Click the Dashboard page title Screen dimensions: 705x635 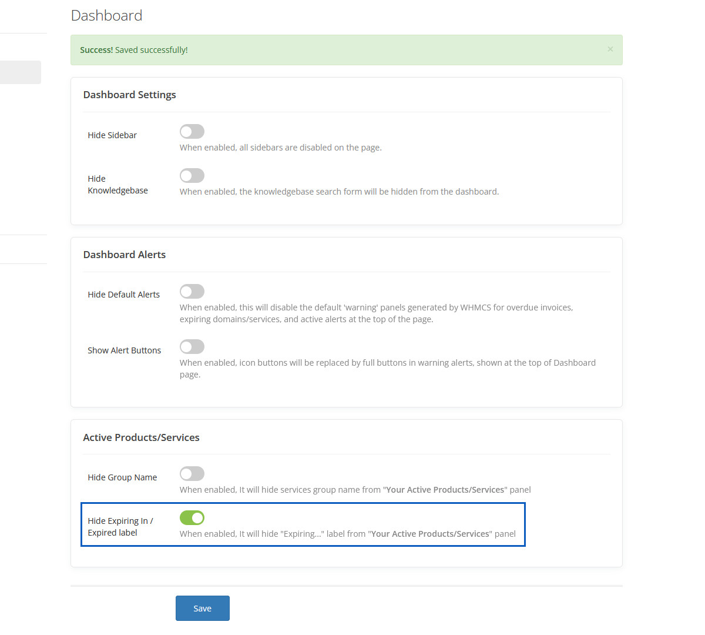tap(106, 15)
